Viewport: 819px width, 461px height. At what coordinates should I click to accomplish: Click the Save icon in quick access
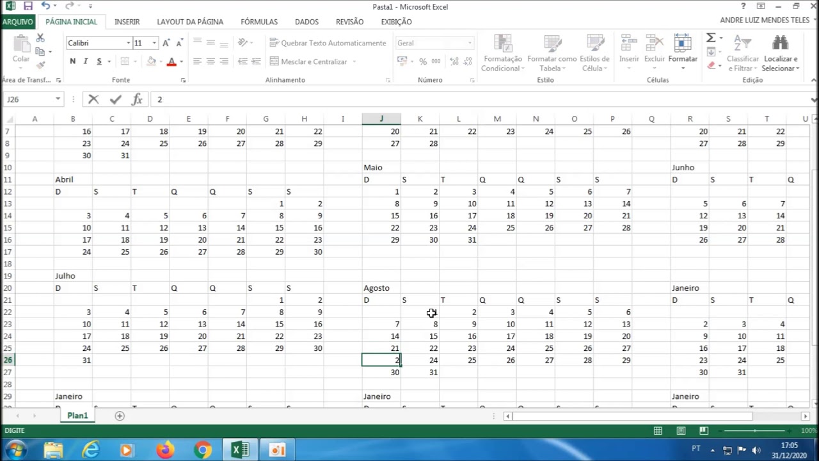click(28, 6)
